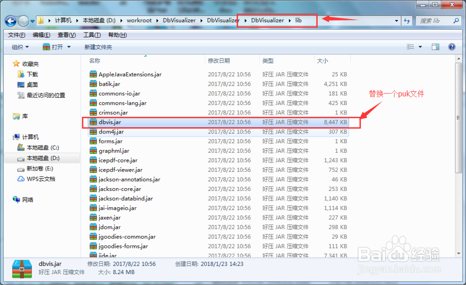Click the graphml.jar file icon
The image size is (466, 285).
click(x=93, y=150)
